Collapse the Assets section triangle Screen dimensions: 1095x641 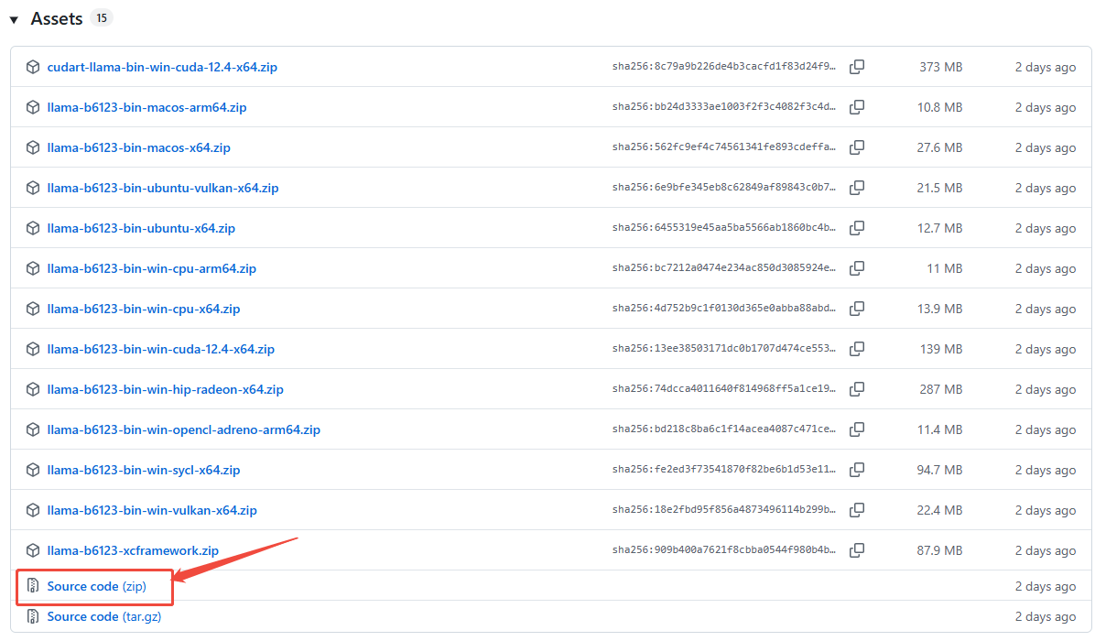(14, 19)
